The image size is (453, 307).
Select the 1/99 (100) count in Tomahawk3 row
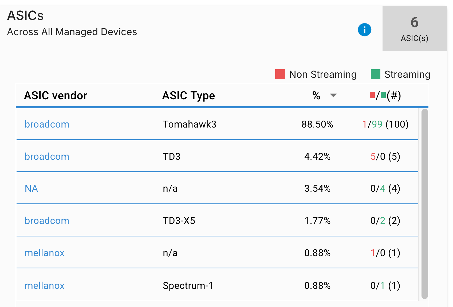pyautogui.click(x=385, y=124)
